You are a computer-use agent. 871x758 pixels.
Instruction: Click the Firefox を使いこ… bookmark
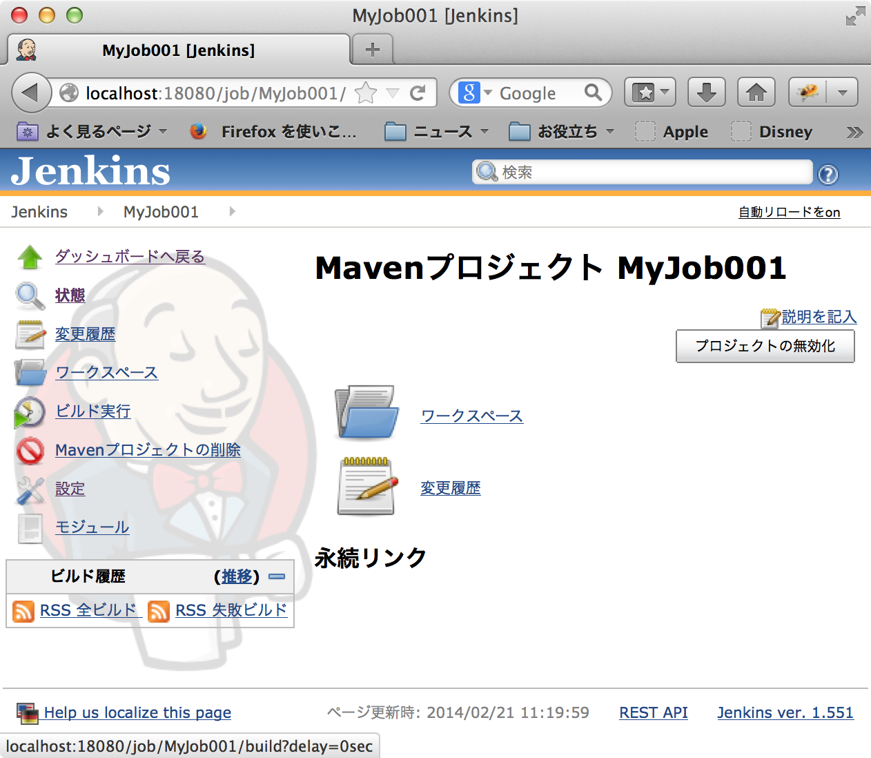point(274,132)
